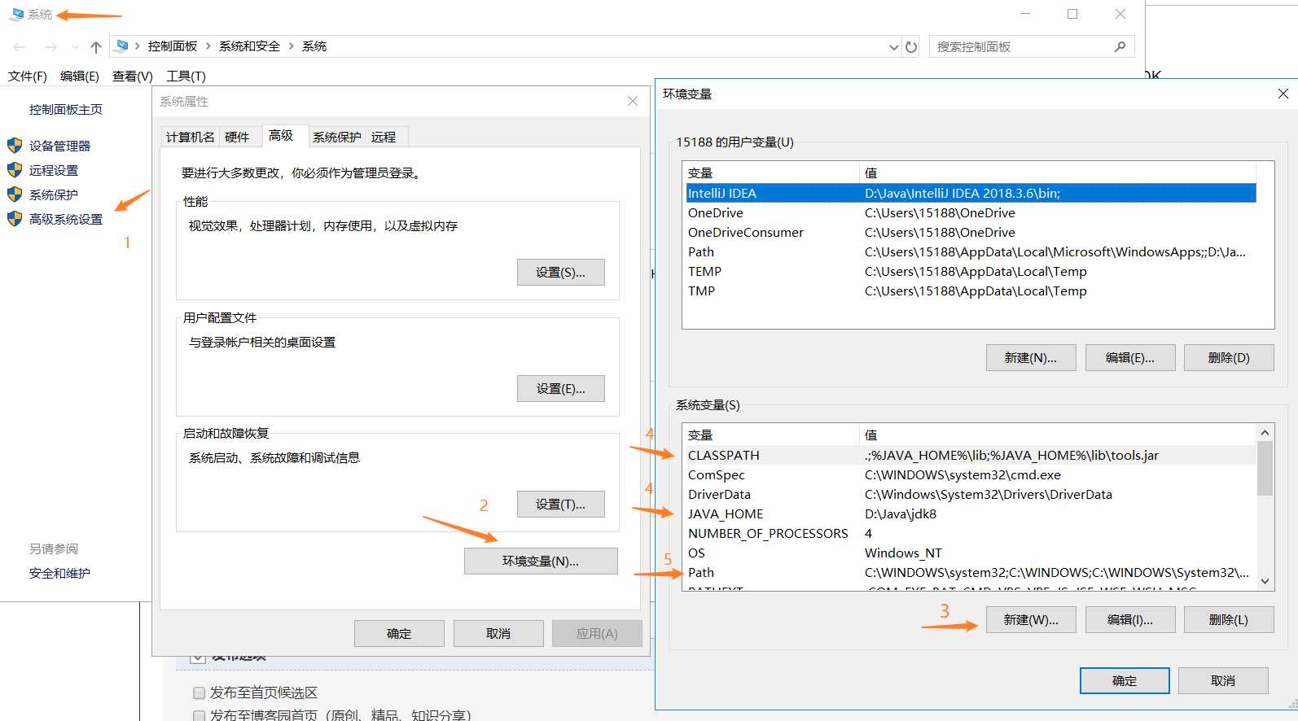1298x721 pixels.
Task: Click the shield icon beside 高级系统设置
Action: click(x=15, y=219)
